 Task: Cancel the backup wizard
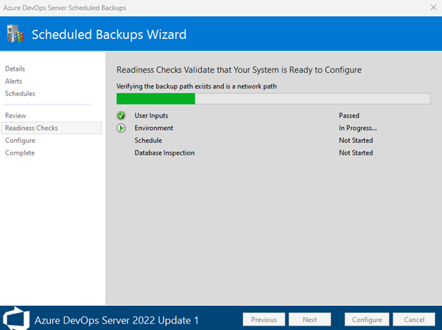[x=414, y=319]
